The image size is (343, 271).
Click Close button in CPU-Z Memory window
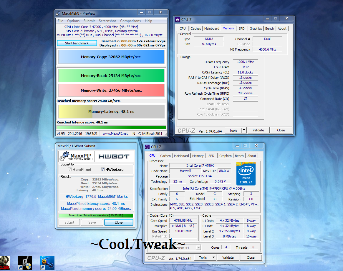click(x=281, y=131)
